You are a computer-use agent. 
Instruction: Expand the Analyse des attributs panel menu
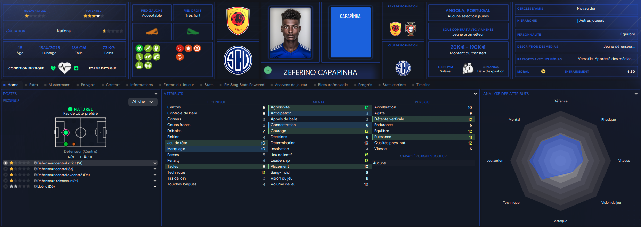(x=636, y=94)
